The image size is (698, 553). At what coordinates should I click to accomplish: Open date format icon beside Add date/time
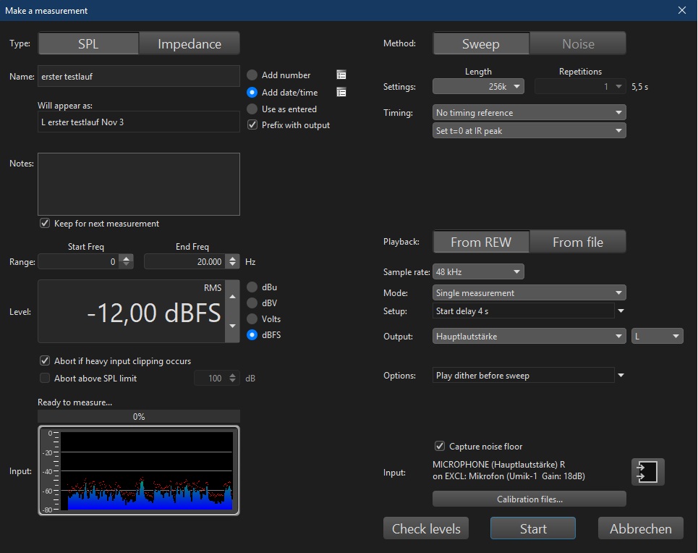pyautogui.click(x=341, y=92)
